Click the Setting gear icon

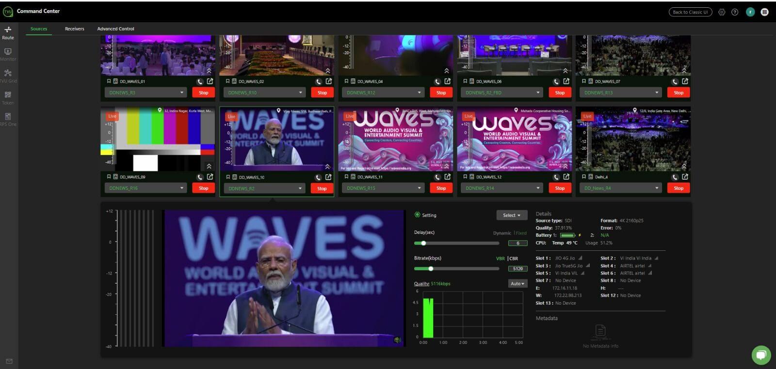417,215
